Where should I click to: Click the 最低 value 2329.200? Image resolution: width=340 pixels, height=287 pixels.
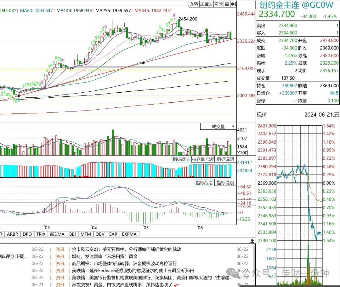coord(329,63)
